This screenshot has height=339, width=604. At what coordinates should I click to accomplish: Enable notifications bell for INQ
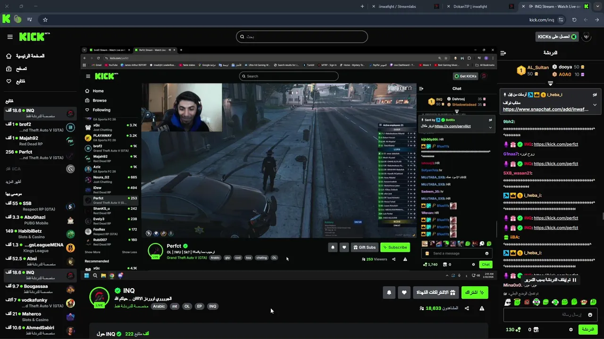[x=389, y=292]
